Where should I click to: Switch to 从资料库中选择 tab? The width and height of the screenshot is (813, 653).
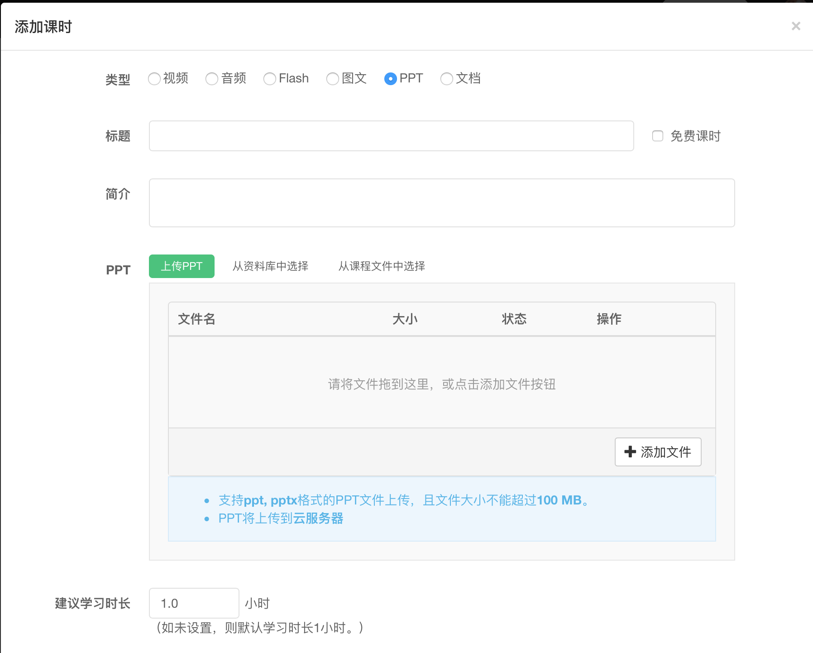click(x=270, y=266)
